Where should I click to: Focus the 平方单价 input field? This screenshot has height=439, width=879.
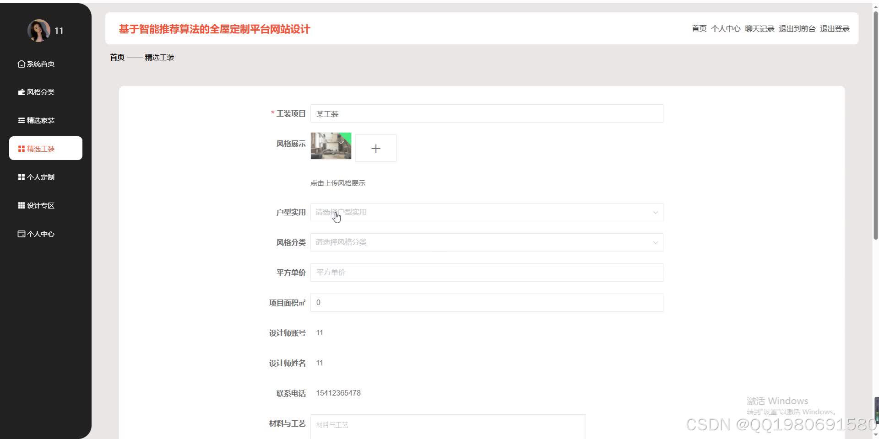click(x=487, y=273)
